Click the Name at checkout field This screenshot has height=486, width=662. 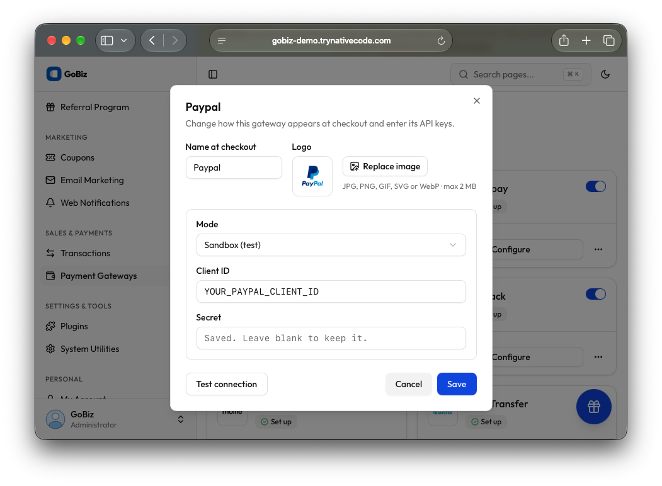234,167
